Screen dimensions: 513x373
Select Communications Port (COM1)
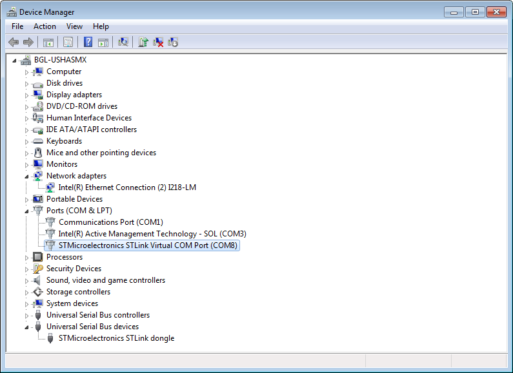tap(111, 222)
